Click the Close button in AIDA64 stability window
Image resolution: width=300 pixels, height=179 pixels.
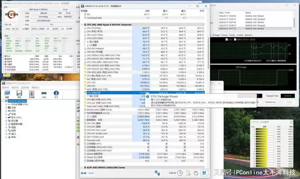[x=290, y=102]
